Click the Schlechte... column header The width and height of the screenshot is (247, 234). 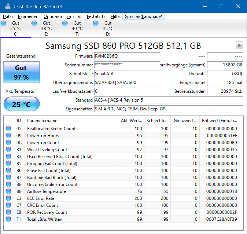pyautogui.click(x=158, y=121)
